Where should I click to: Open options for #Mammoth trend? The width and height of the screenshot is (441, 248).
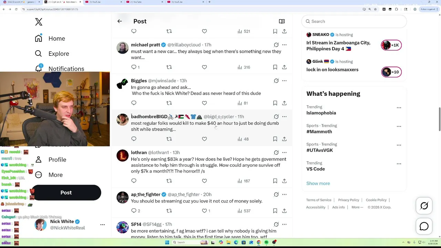tap(399, 126)
